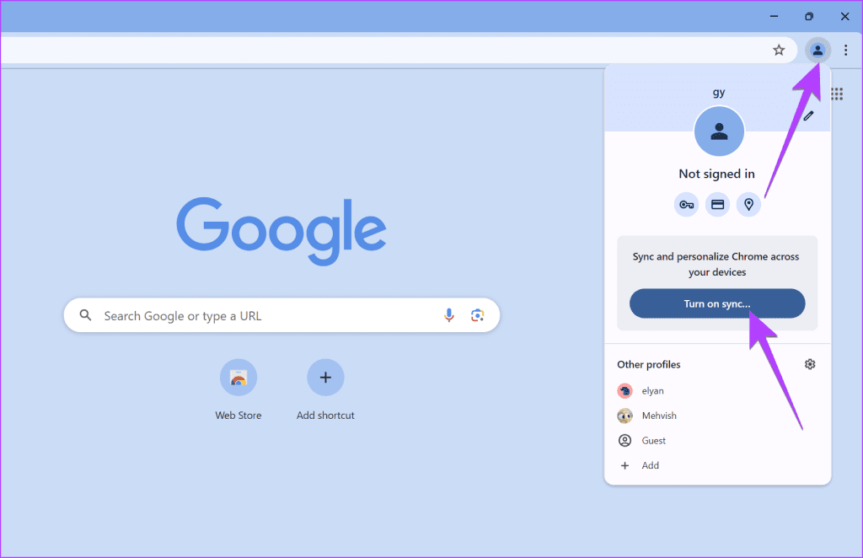Image resolution: width=863 pixels, height=558 pixels.
Task: Open payment methods card icon
Action: 717,205
